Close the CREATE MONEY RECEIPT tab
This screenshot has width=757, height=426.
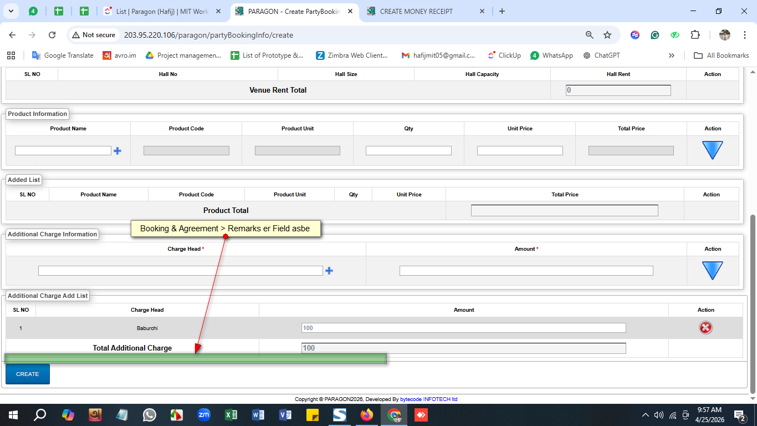tap(482, 11)
